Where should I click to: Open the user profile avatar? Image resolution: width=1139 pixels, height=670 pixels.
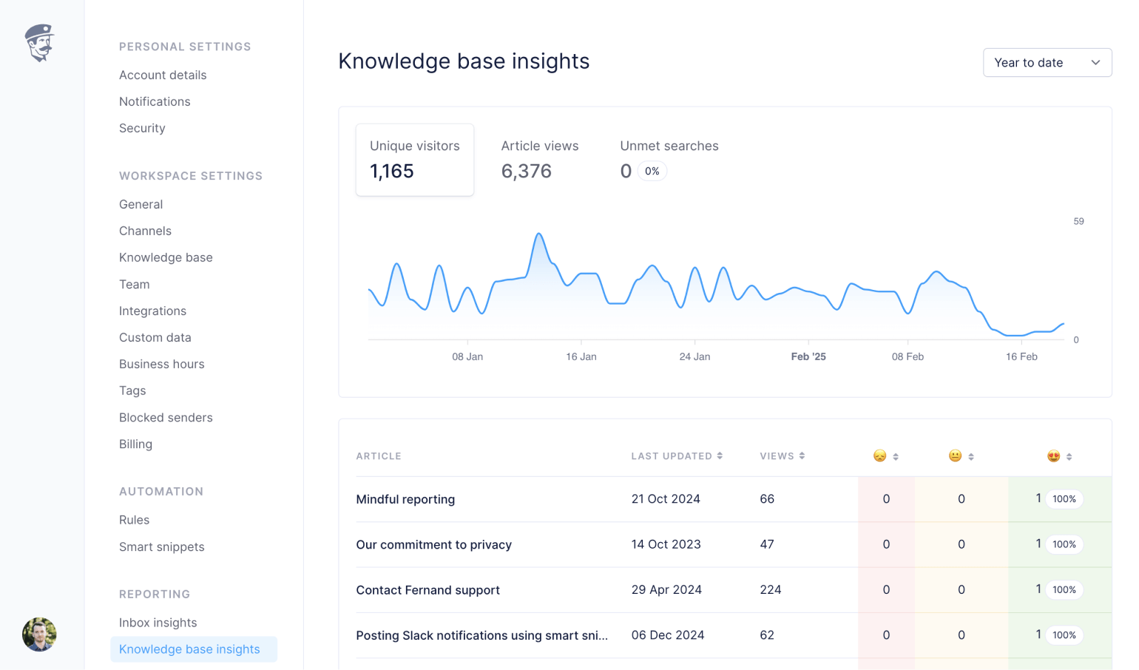39,635
